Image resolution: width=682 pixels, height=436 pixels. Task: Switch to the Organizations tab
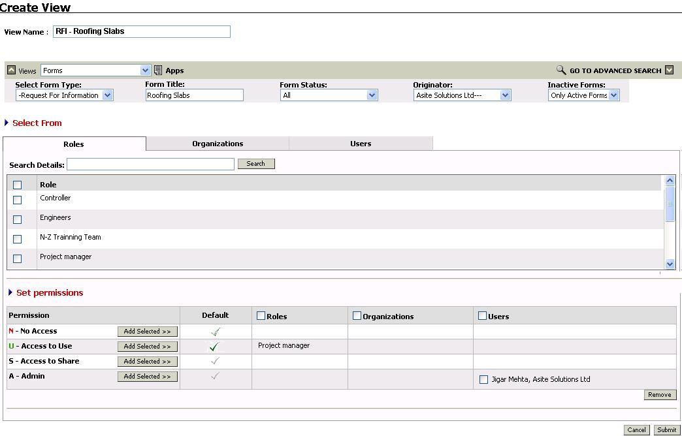(x=218, y=144)
